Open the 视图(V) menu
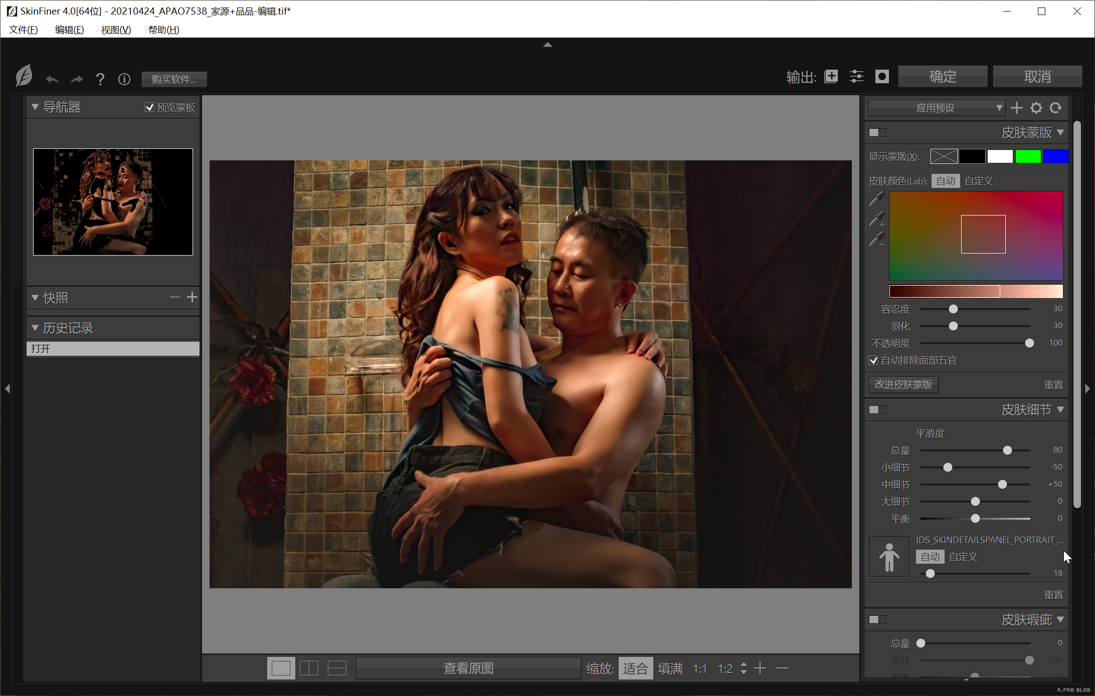1095x696 pixels. tap(116, 30)
